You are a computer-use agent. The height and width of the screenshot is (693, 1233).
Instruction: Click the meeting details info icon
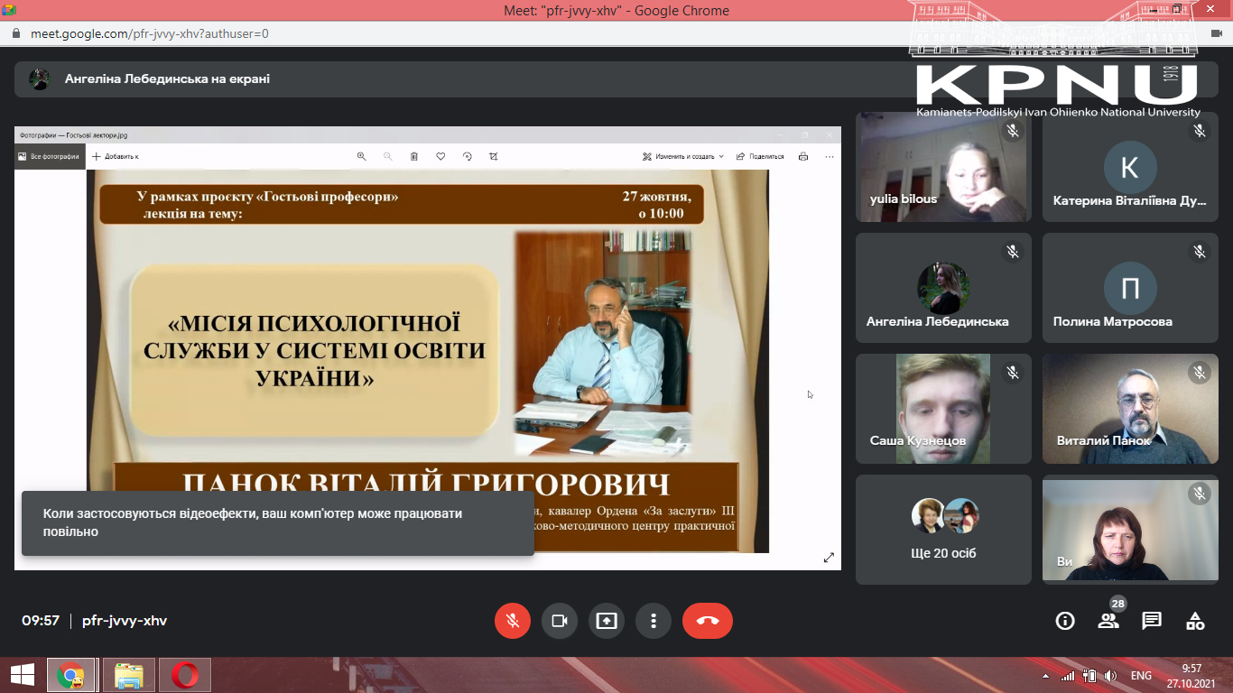click(x=1065, y=621)
